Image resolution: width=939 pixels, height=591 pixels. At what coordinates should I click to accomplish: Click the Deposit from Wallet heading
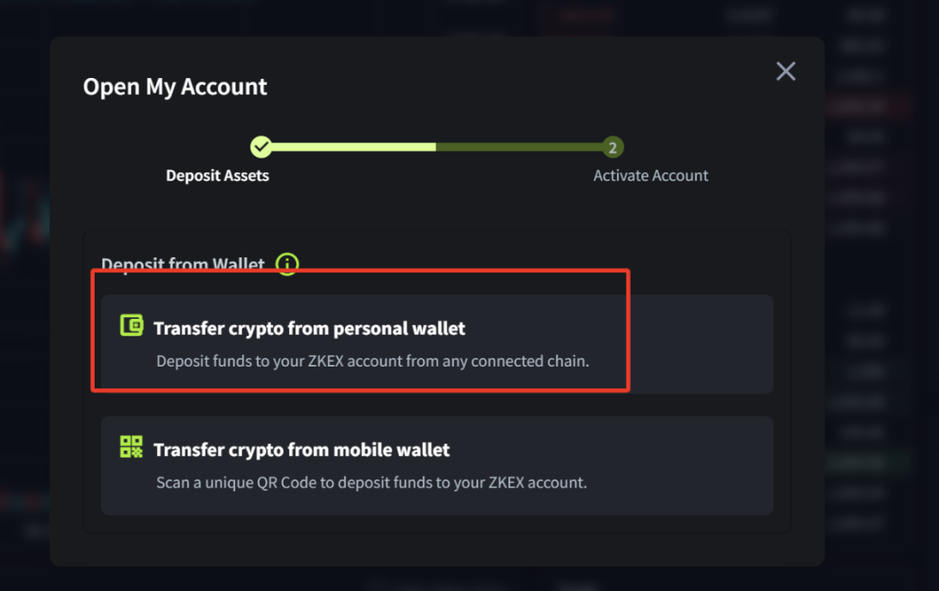tap(183, 264)
